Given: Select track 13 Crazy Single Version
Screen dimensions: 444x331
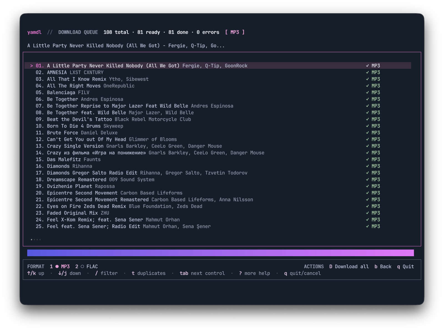Looking at the screenshot, I should [x=218, y=146].
